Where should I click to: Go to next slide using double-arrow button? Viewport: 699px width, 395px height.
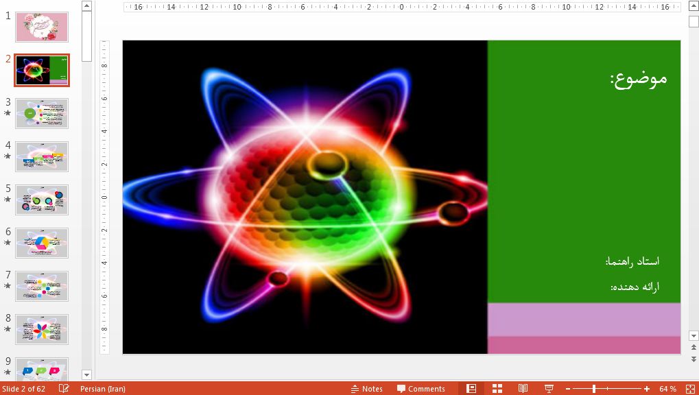pos(694,359)
